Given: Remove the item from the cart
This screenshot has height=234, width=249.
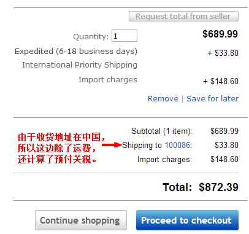Looking at the screenshot, I should 163,98.
